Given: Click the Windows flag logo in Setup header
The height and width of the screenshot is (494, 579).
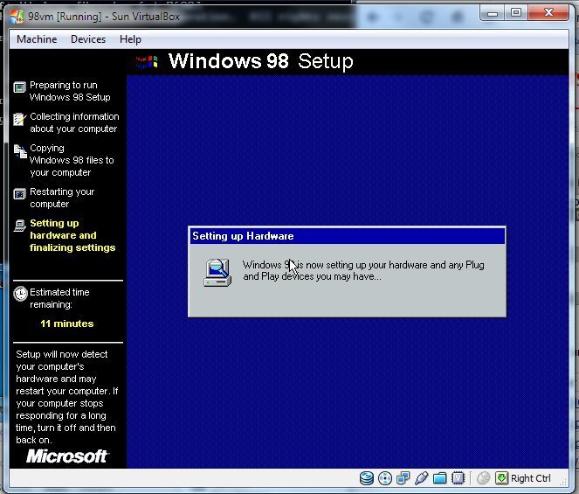Looking at the screenshot, I should (x=147, y=62).
